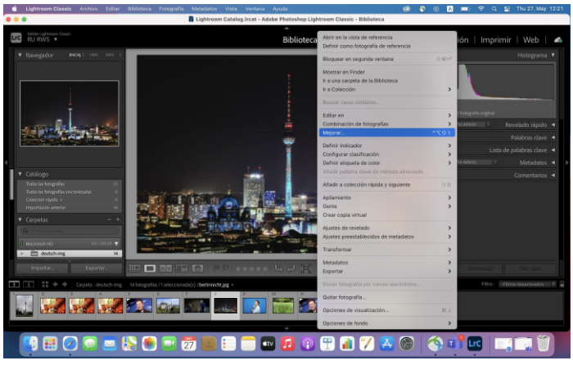Click the cloud sync status icon
The width and height of the screenshot is (573, 365).
tap(558, 40)
